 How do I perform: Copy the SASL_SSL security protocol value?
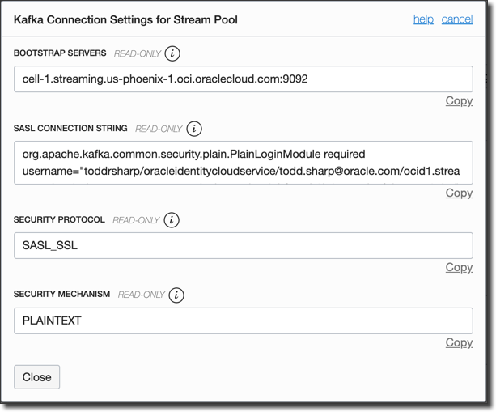(459, 267)
